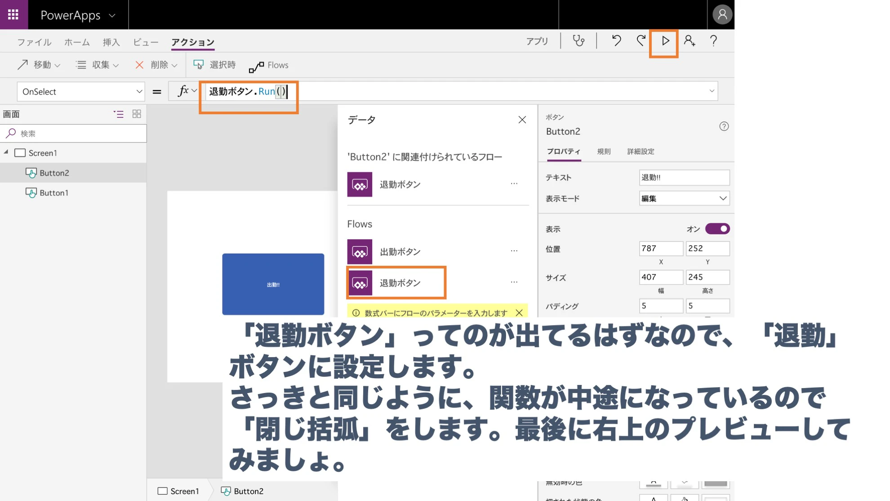The width and height of the screenshot is (890, 501).
Task: Open the Flows action
Action: coord(269,65)
